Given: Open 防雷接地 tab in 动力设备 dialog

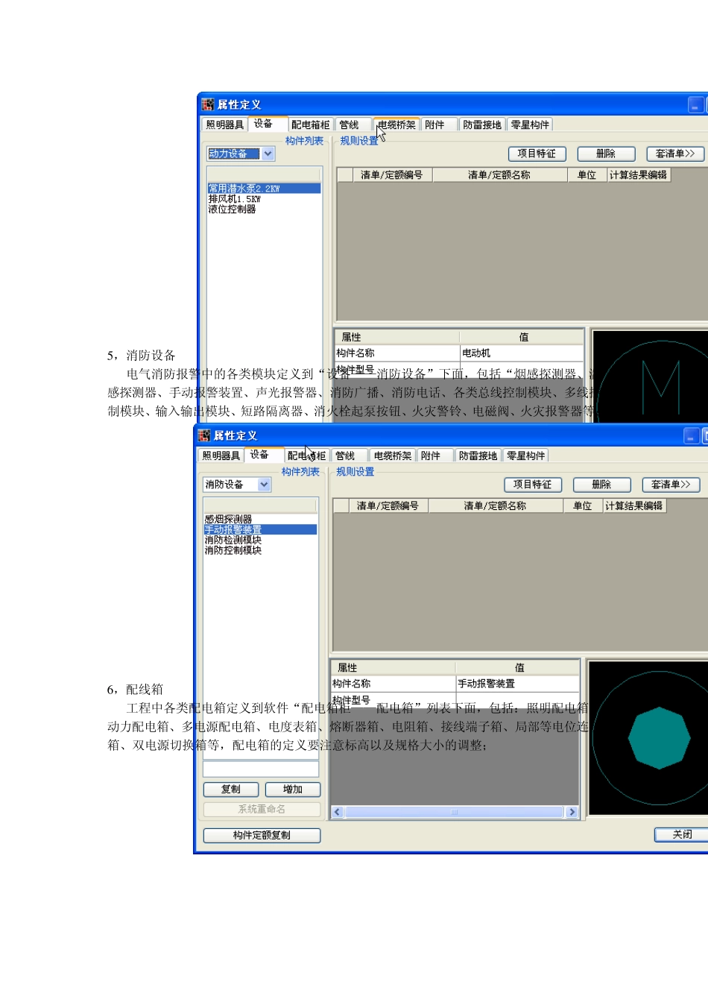Looking at the screenshot, I should click(482, 125).
